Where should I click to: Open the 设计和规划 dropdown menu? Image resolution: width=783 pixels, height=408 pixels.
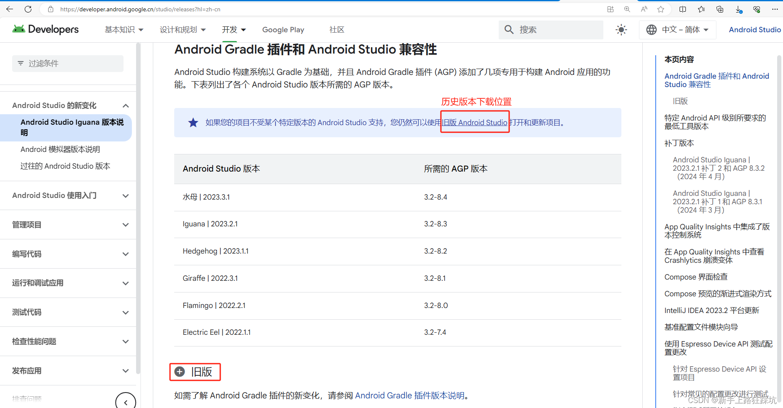coord(183,30)
